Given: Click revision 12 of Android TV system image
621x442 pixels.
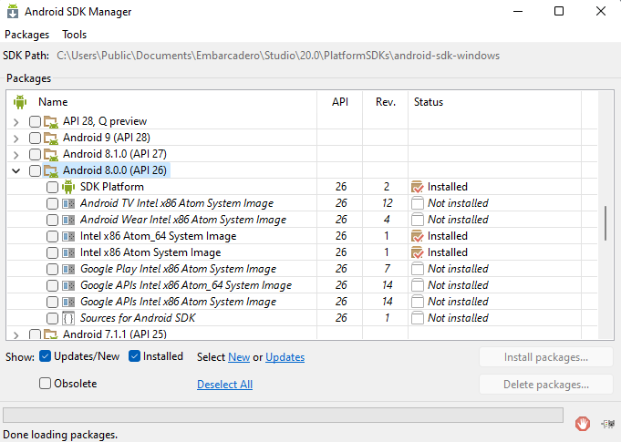Looking at the screenshot, I should [x=387, y=203].
